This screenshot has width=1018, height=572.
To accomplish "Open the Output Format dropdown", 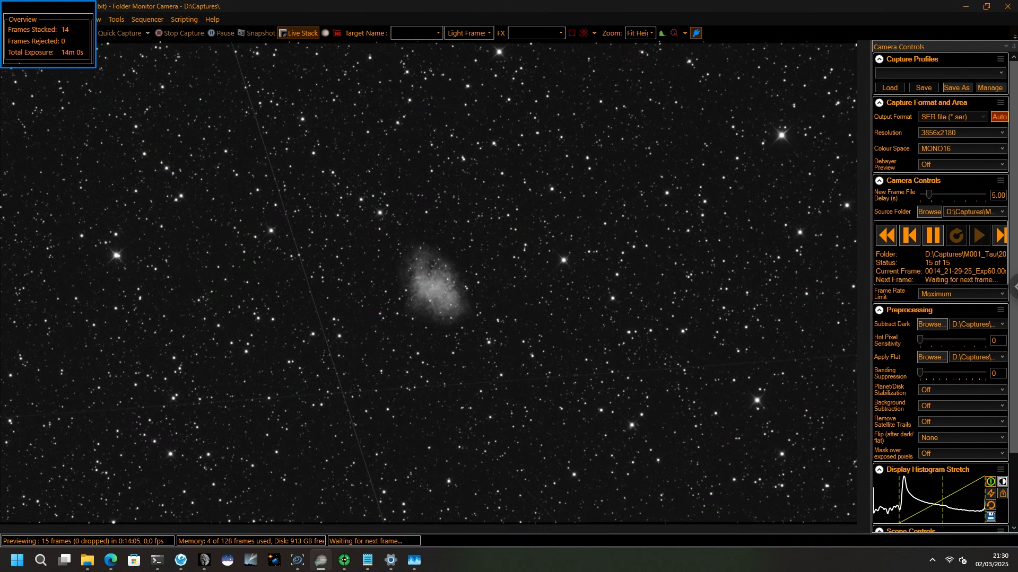I will point(953,117).
